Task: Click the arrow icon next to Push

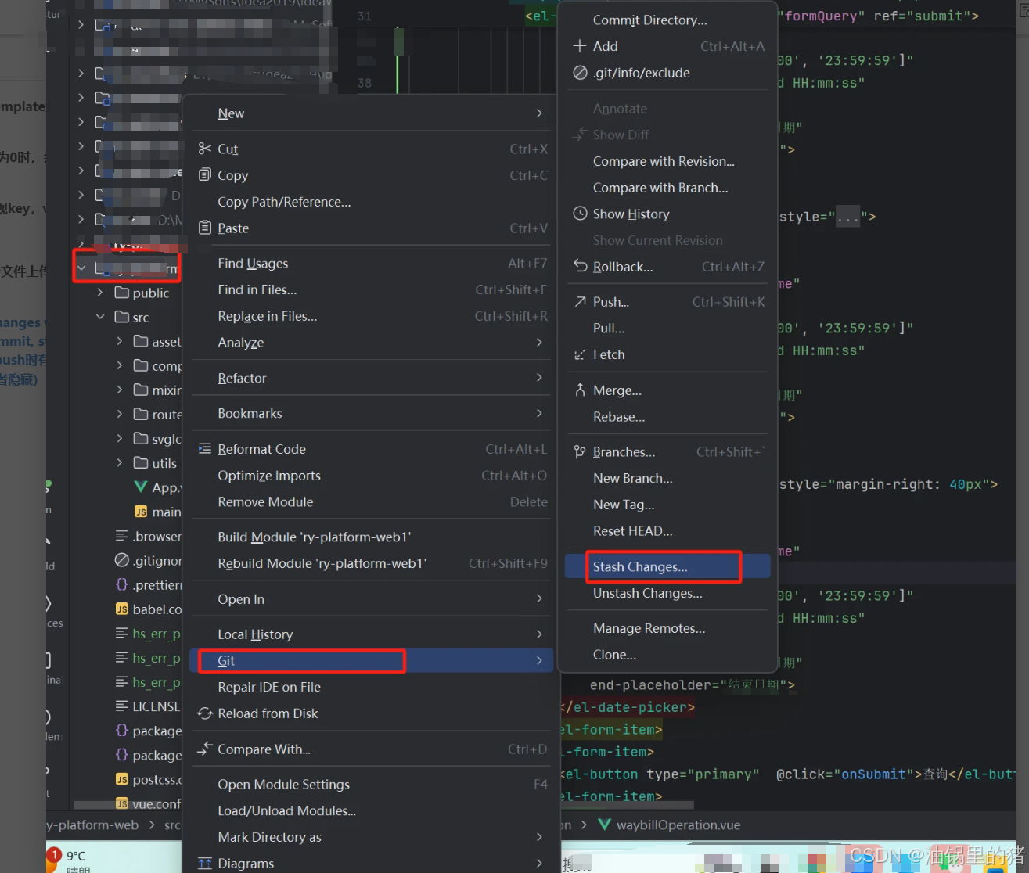Action: point(580,301)
